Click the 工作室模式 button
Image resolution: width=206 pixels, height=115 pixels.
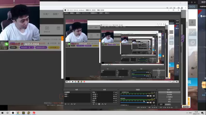169,97
